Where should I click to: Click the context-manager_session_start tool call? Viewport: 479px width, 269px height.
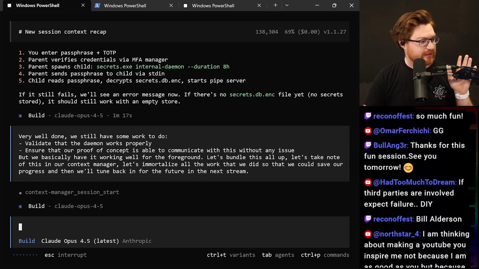pyautogui.click(x=72, y=192)
